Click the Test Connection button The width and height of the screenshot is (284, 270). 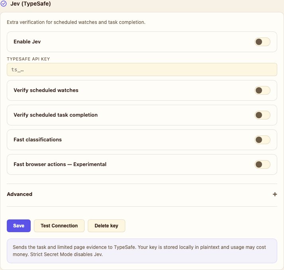(x=59, y=226)
